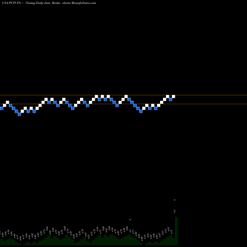Select the rightmost white Renko brick

(173, 96)
